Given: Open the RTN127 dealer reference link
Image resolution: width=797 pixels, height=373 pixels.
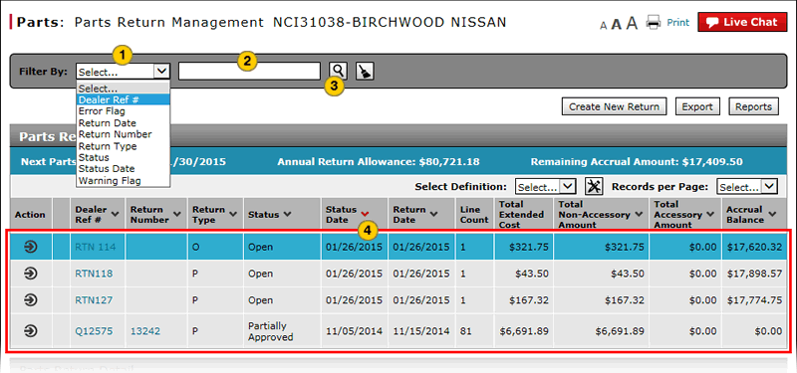Looking at the screenshot, I should 94,300.
